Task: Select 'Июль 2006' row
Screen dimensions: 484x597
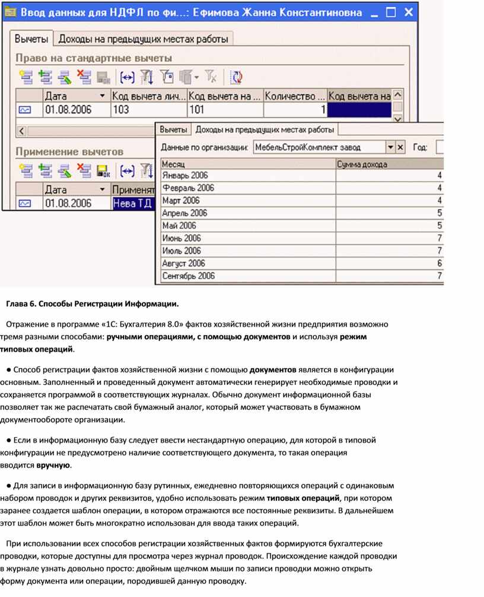Action: point(302,251)
